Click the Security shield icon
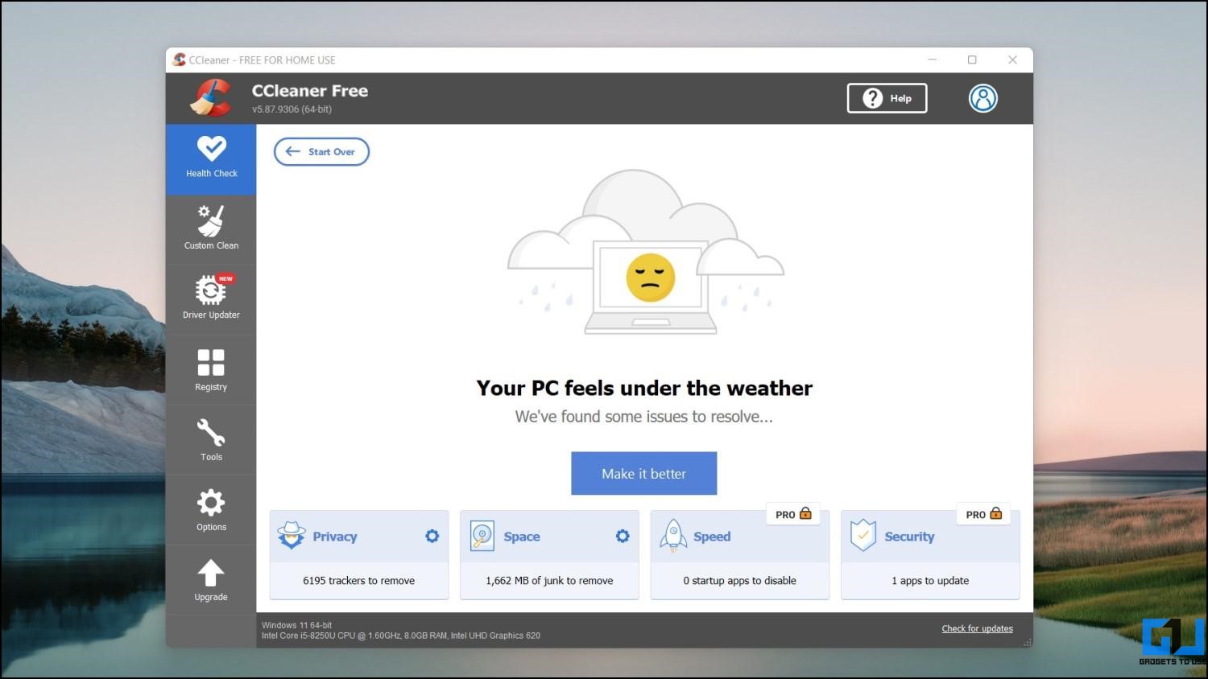1208x679 pixels. click(863, 536)
